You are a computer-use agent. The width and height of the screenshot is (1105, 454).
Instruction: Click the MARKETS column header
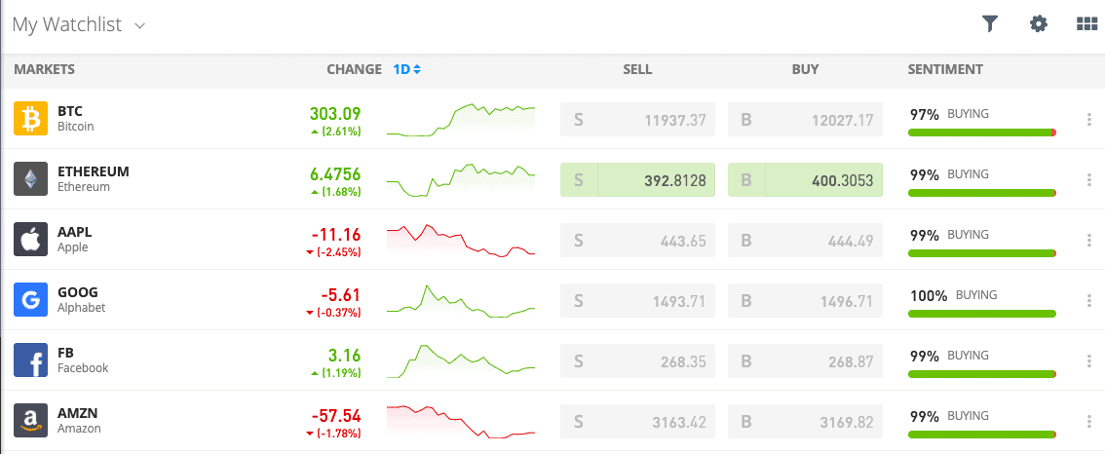[45, 69]
